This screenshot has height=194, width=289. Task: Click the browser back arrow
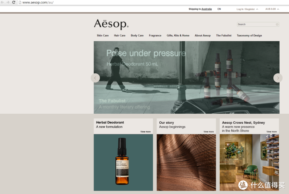tap(2, 2)
